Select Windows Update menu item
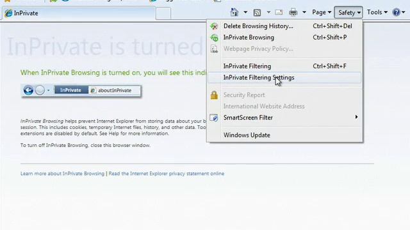 point(284,135)
